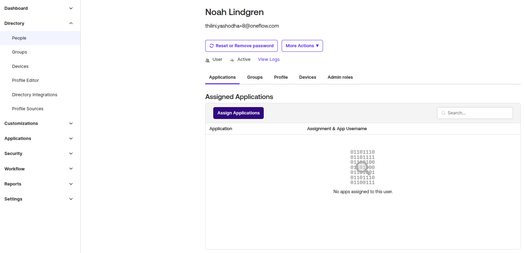Viewport: 524px width, 253px height.
Task: Expand the Dashboard section chevron
Action: (71, 8)
